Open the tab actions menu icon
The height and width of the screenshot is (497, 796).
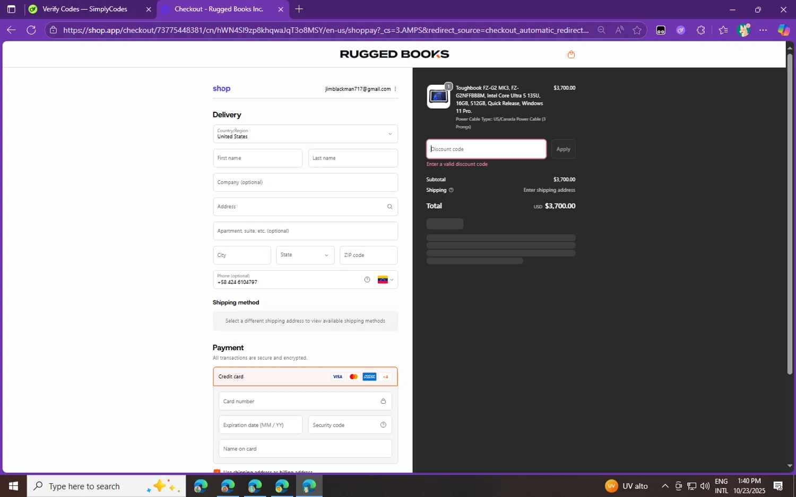click(x=11, y=9)
